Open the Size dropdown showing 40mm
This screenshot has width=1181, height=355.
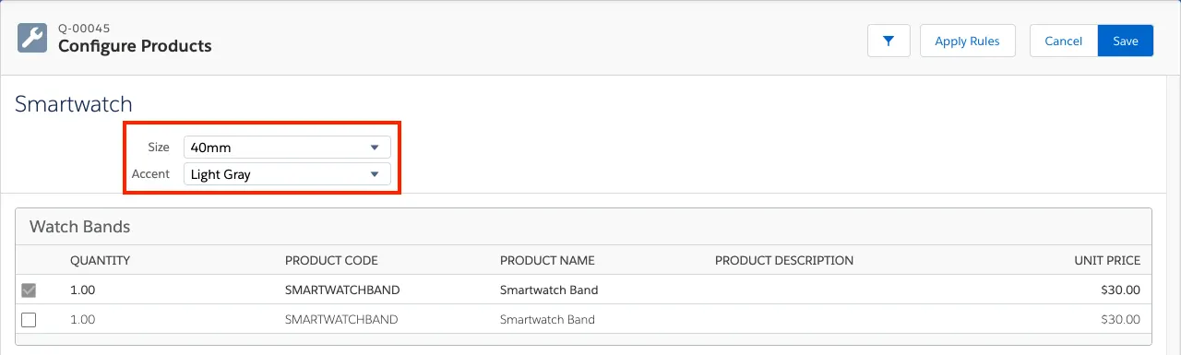tap(287, 147)
